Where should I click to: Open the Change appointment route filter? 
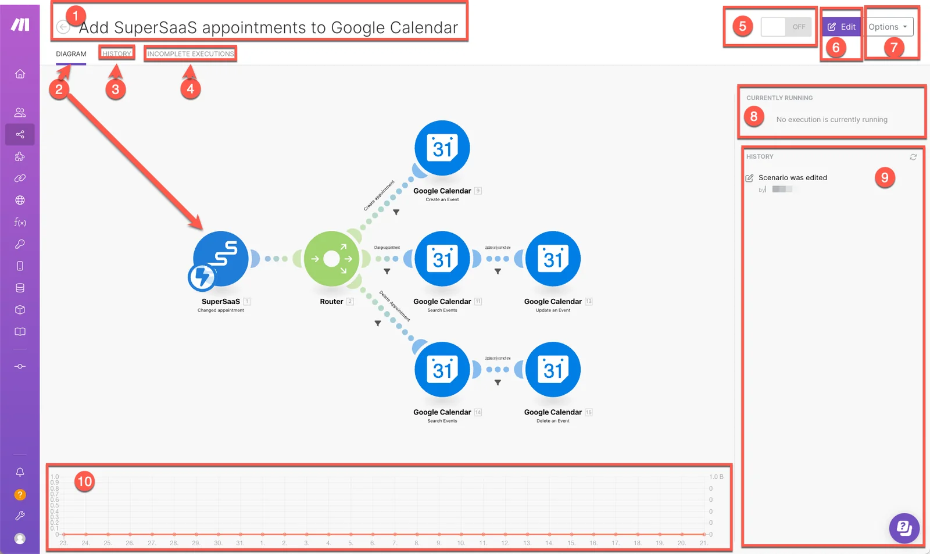[387, 271]
